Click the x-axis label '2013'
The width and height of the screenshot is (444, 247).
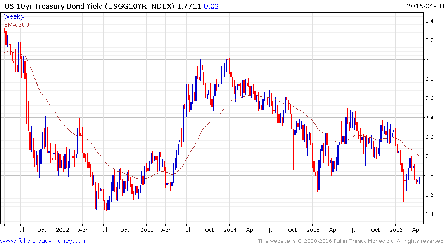click(147, 230)
